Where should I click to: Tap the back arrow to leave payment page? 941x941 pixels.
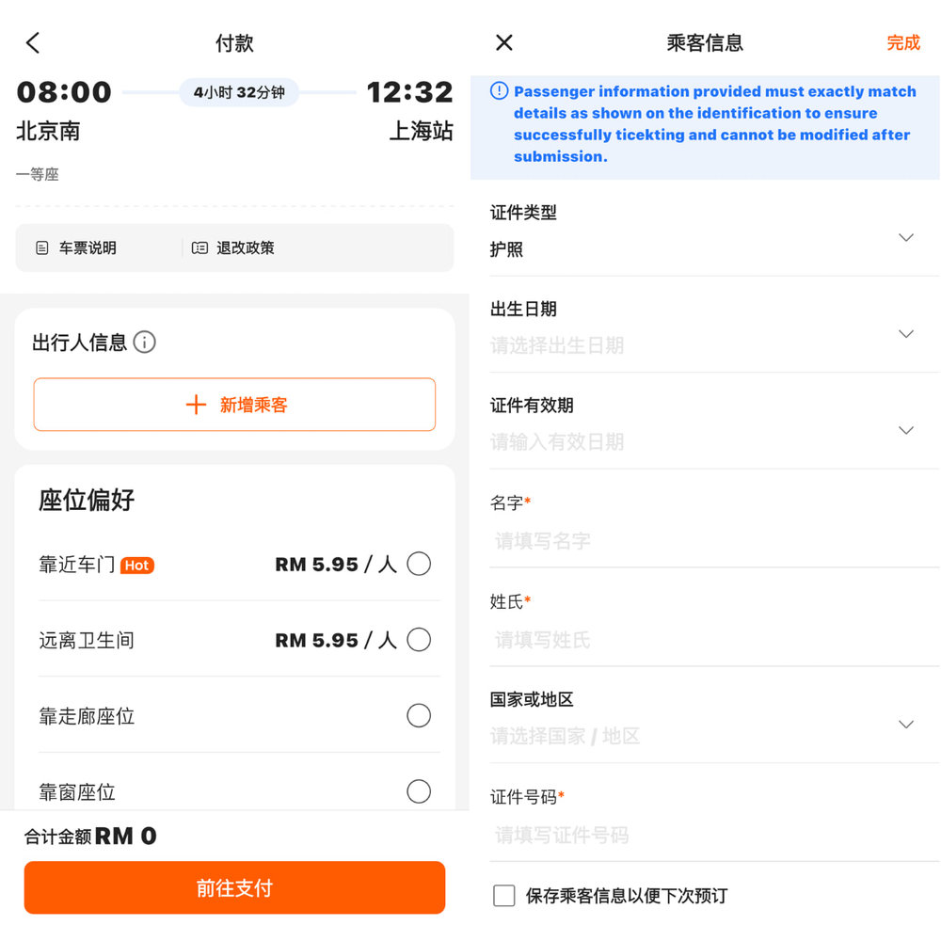31,41
